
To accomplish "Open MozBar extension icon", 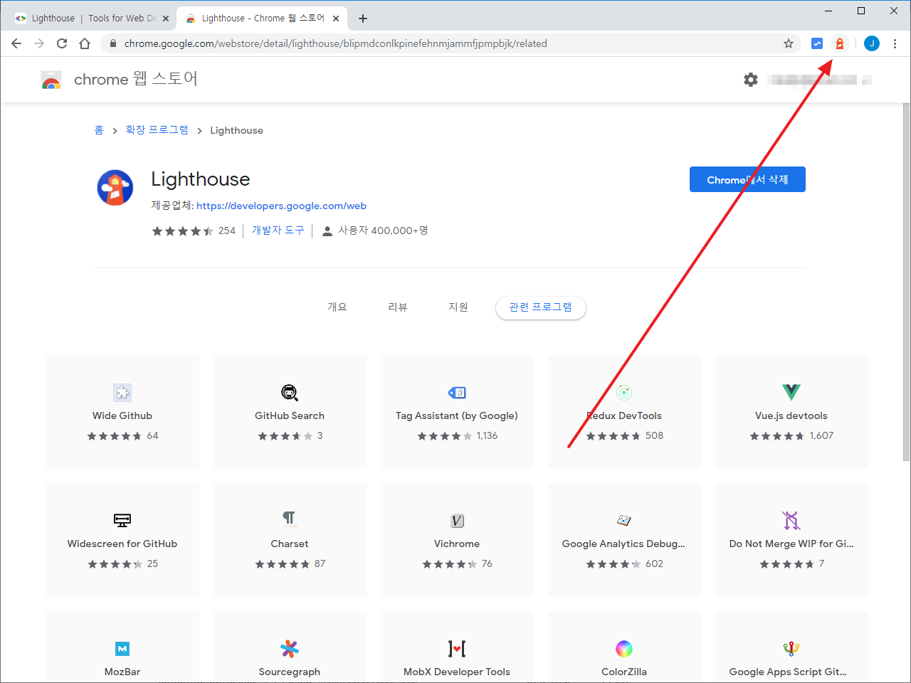I will pyautogui.click(x=122, y=648).
